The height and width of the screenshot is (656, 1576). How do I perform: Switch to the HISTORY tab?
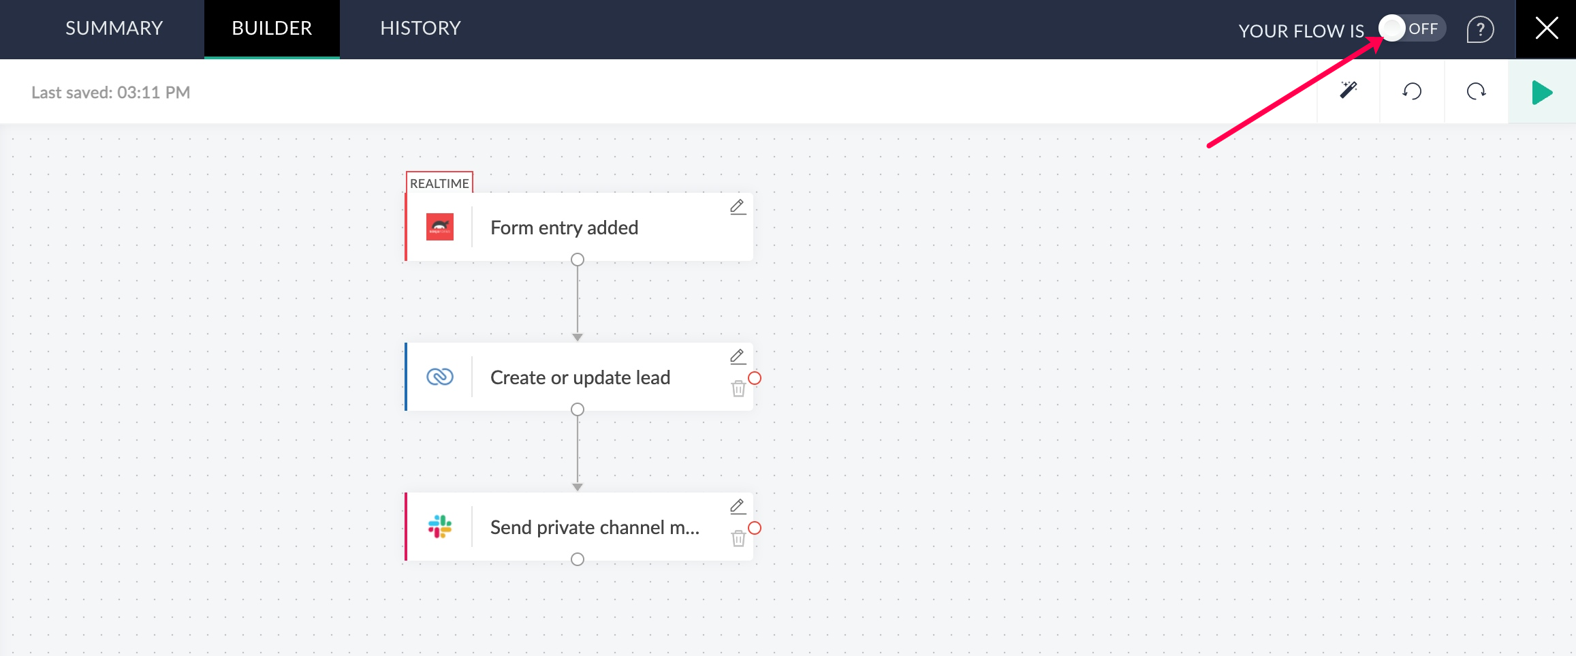420,29
